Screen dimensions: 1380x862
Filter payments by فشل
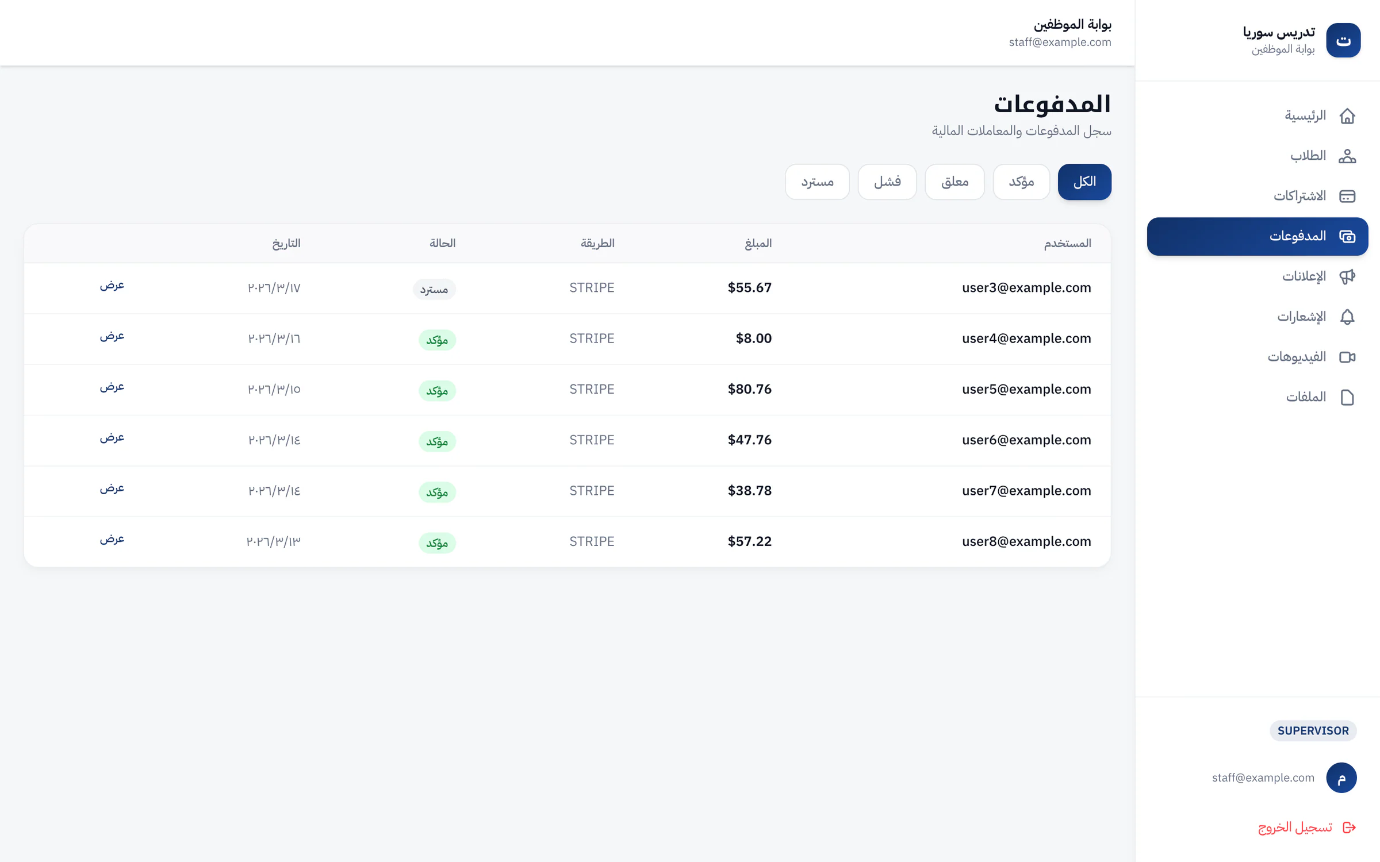point(887,182)
